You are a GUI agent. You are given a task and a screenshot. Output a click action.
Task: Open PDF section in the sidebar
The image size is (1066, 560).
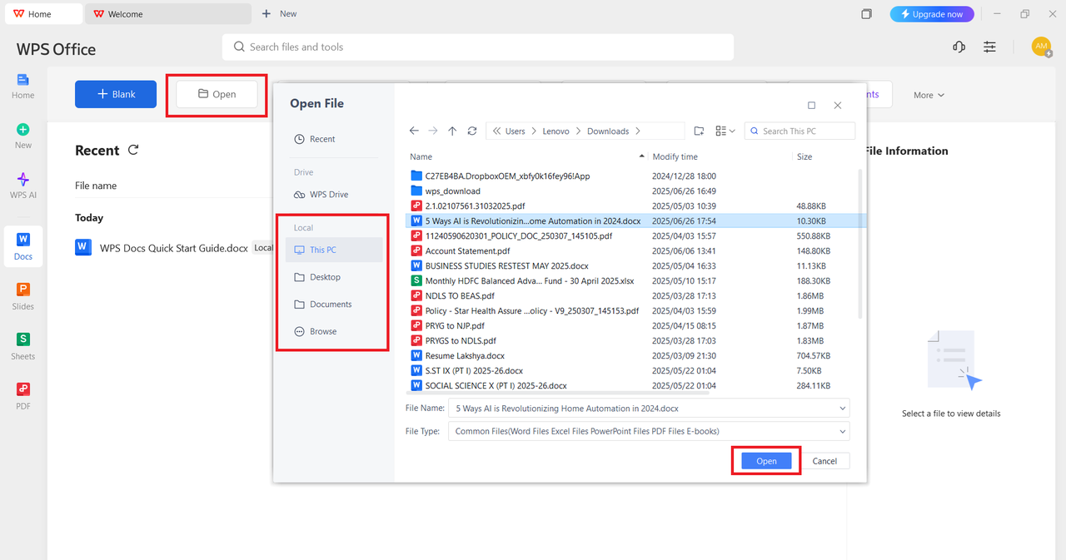pos(23,396)
